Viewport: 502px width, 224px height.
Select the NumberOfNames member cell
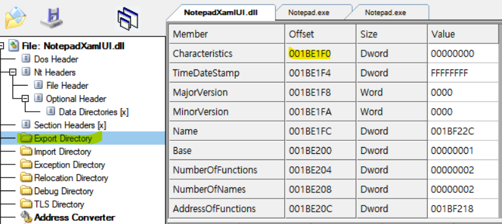[x=227, y=189]
